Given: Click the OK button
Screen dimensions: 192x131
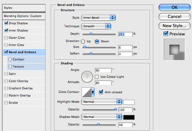Looking at the screenshot, I should (175, 7).
